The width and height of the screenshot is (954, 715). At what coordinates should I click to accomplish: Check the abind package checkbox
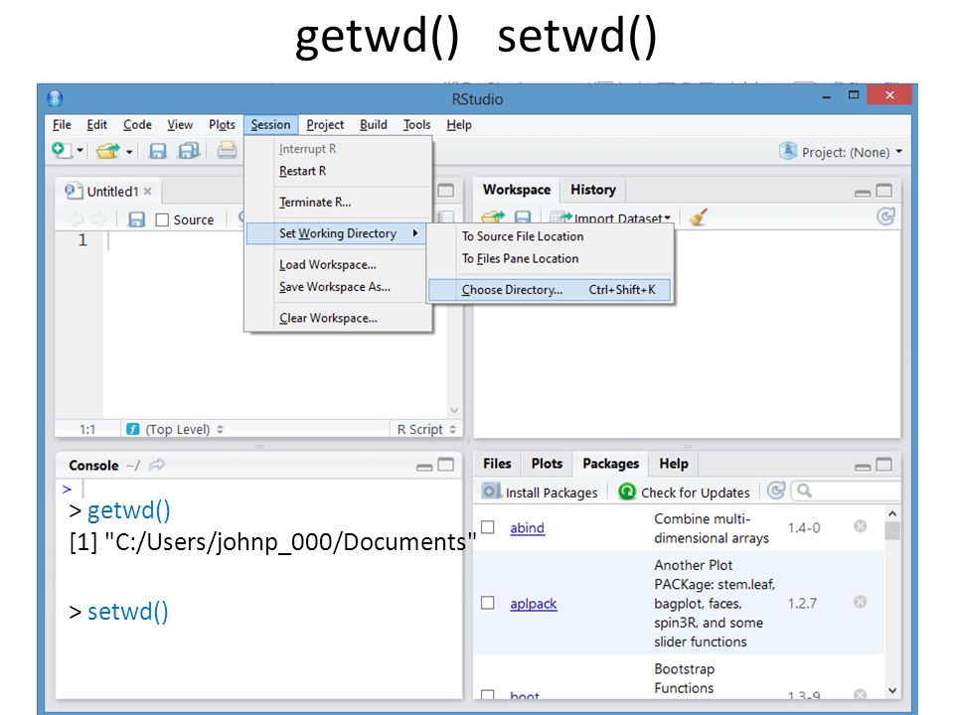487,527
